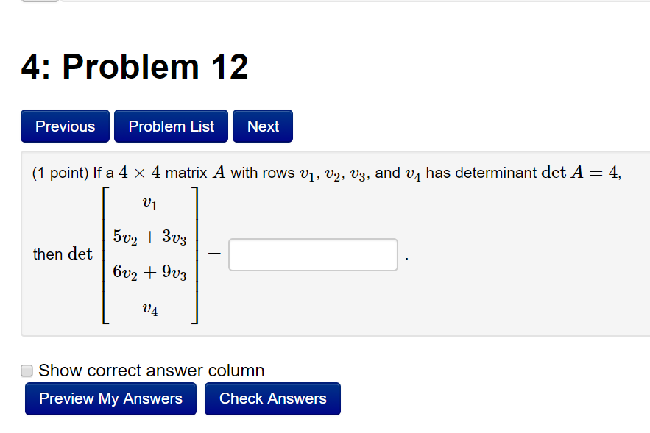Toggle the correct answer column checkbox

27,371
